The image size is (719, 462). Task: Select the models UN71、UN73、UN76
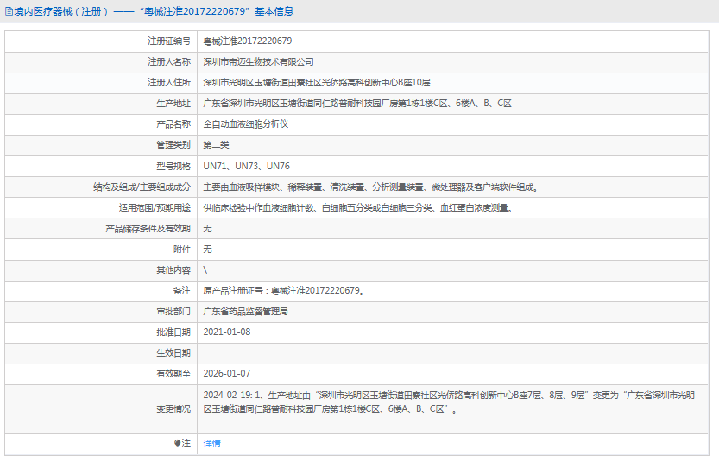point(247,166)
